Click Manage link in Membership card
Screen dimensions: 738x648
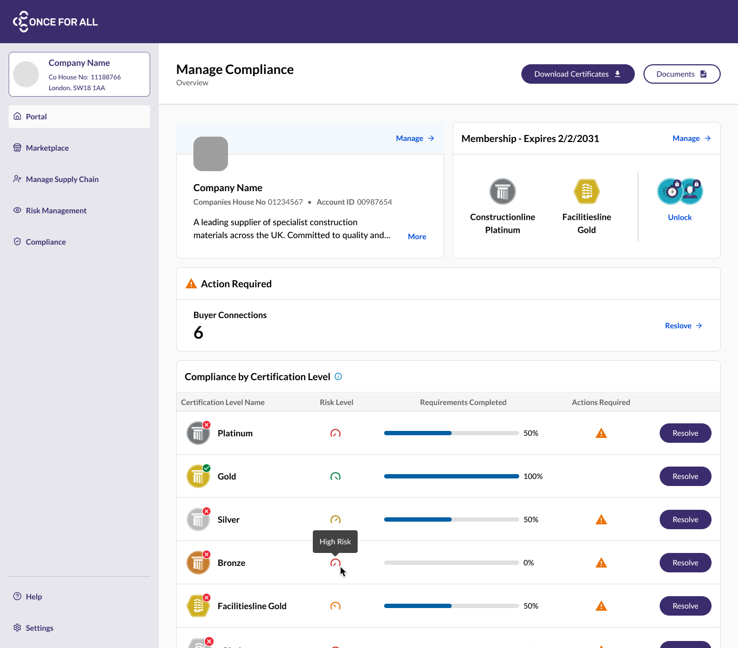pyautogui.click(x=692, y=138)
